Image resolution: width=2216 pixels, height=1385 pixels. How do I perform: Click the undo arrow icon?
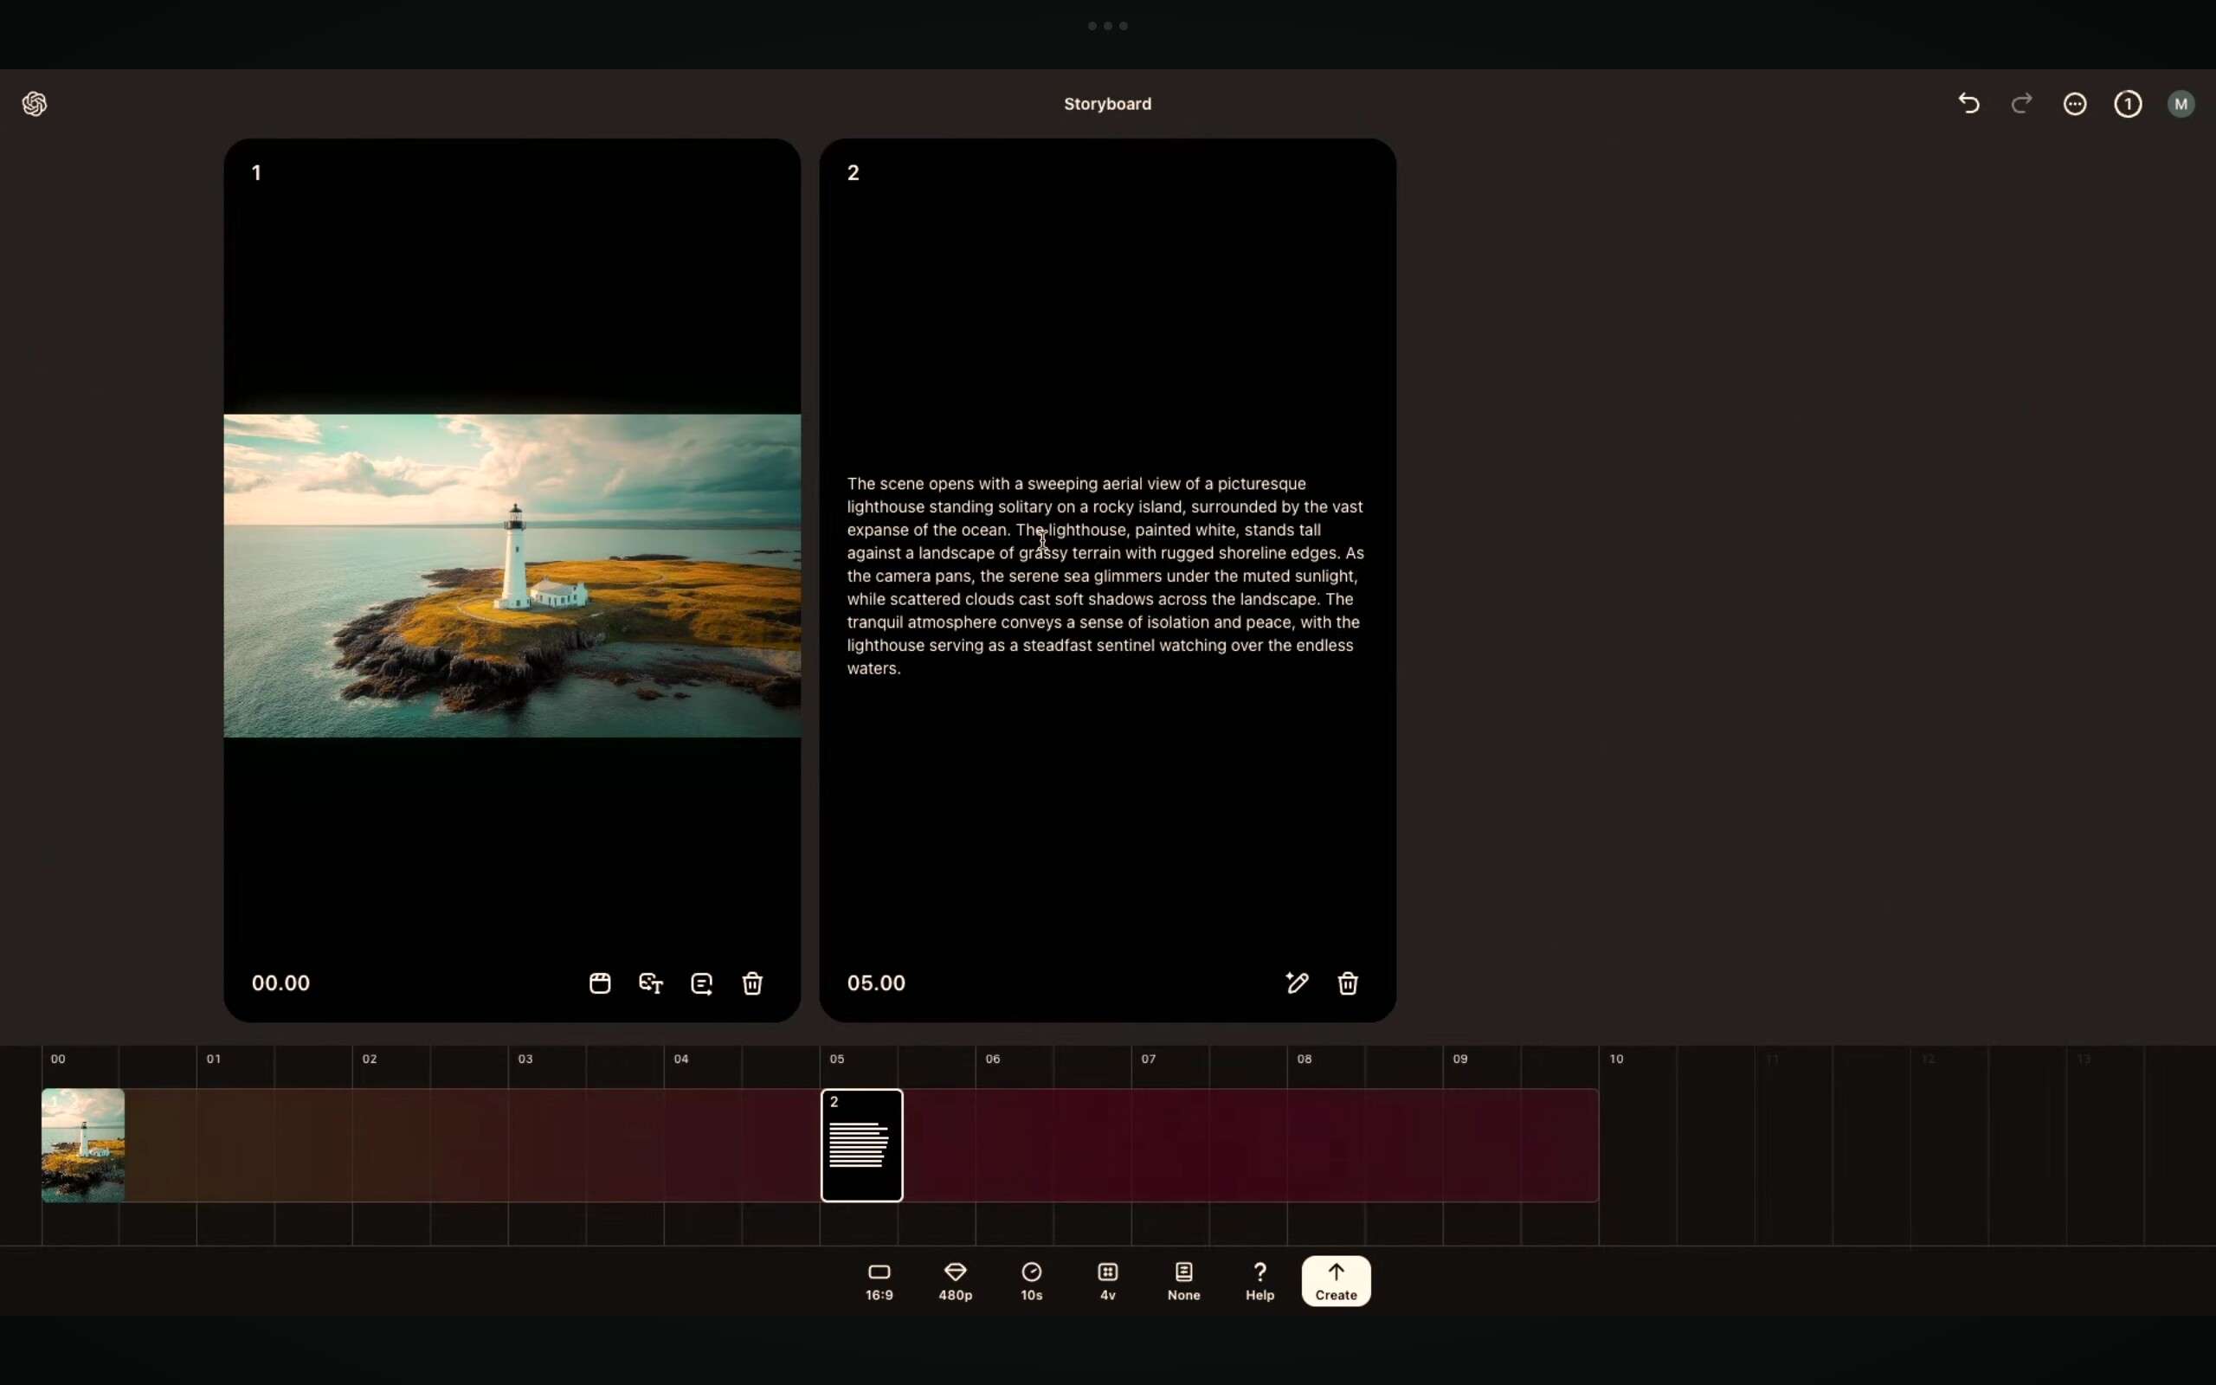[x=1968, y=104]
